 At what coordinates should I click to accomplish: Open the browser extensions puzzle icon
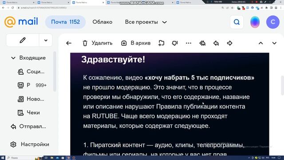tap(266, 8)
